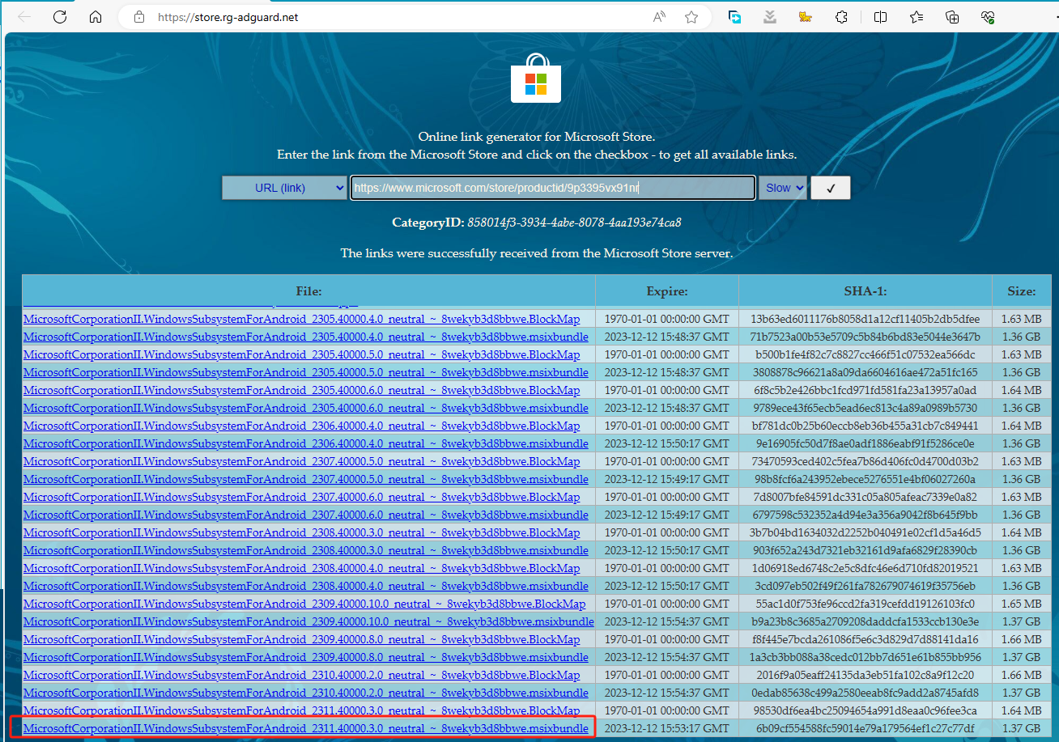Click the Microsoft Store URL input field
1059x742 pixels.
[x=553, y=188]
